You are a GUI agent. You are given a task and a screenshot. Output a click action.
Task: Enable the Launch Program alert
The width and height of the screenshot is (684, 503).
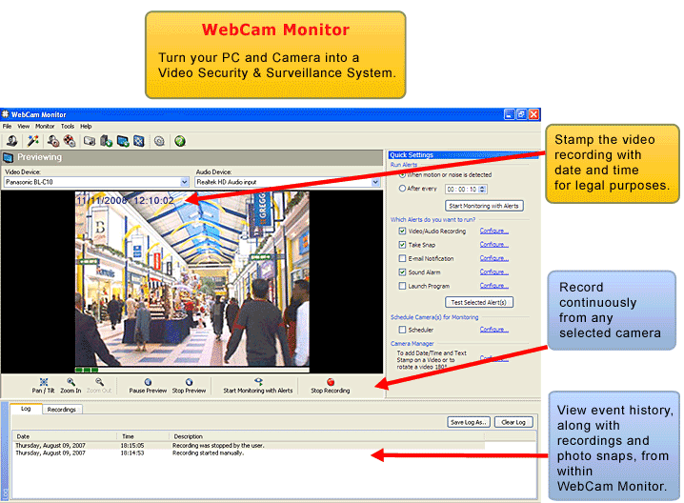(402, 286)
